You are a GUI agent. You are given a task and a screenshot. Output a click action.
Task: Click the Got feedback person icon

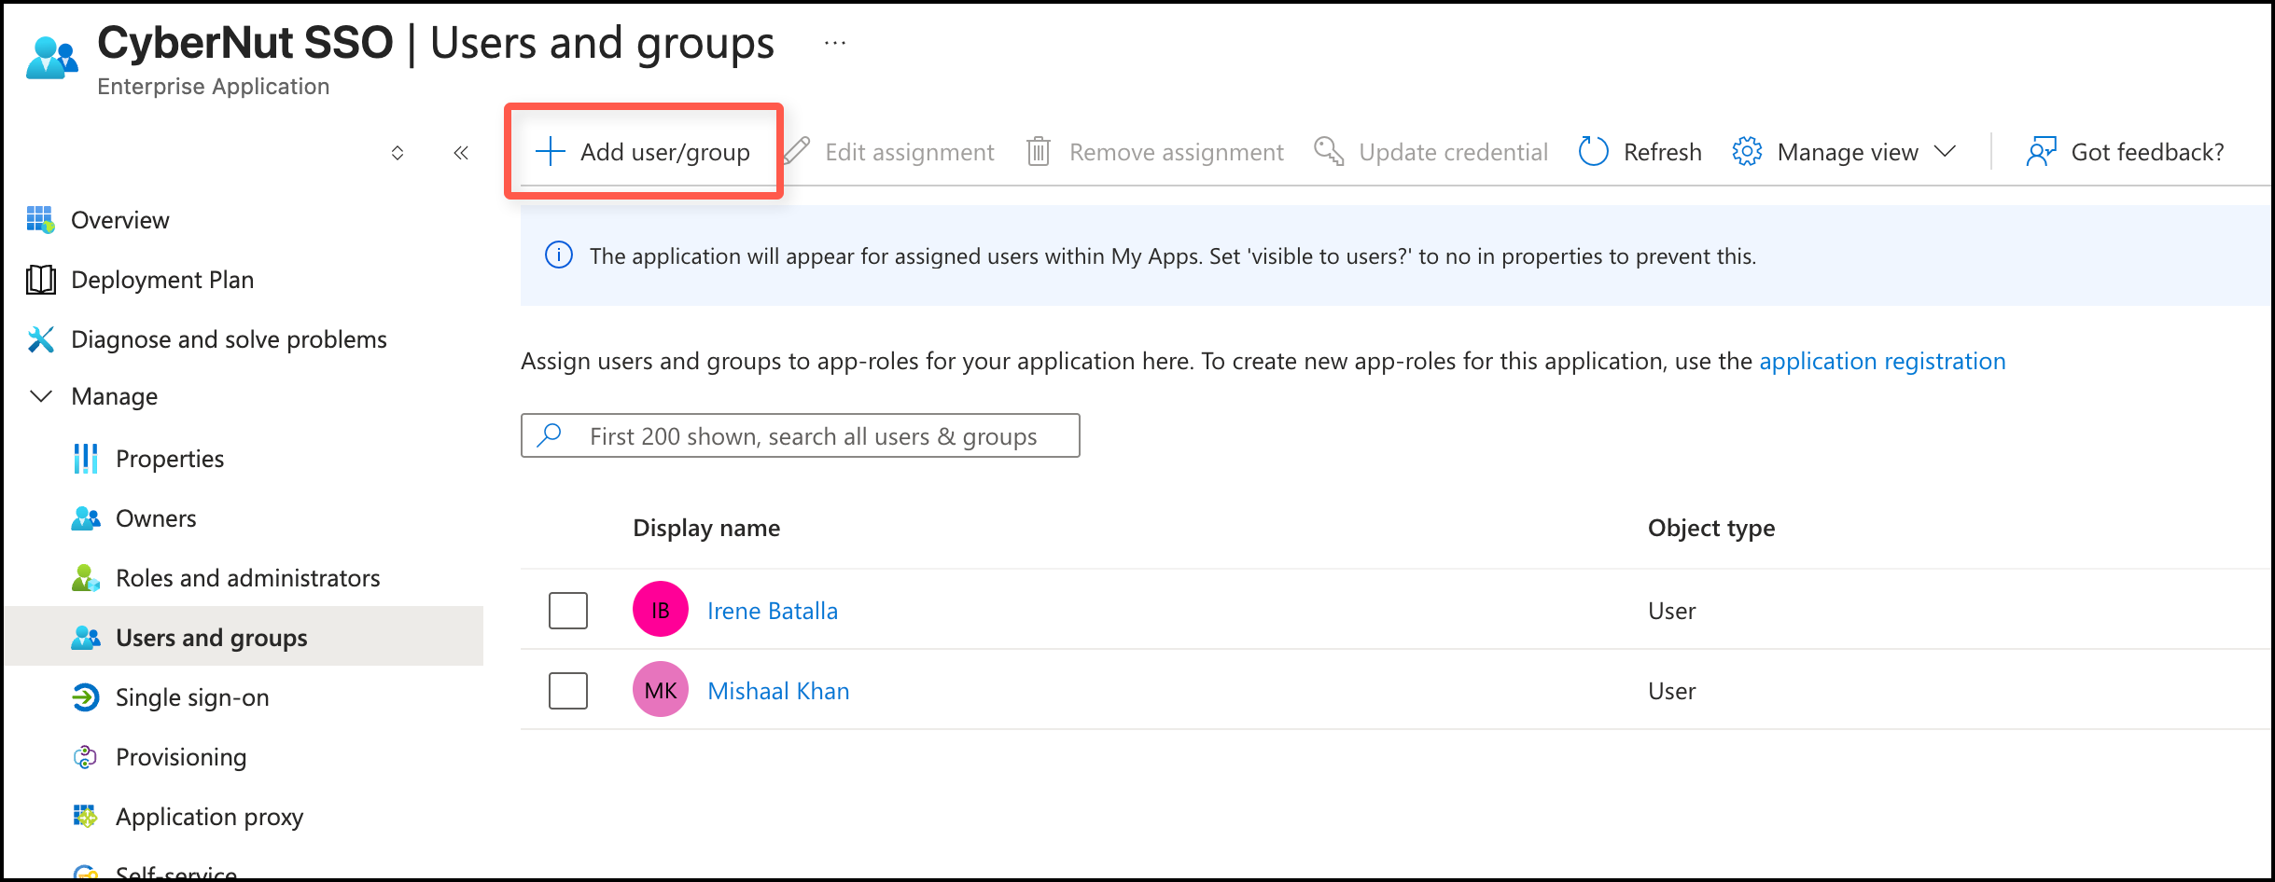(x=2041, y=151)
